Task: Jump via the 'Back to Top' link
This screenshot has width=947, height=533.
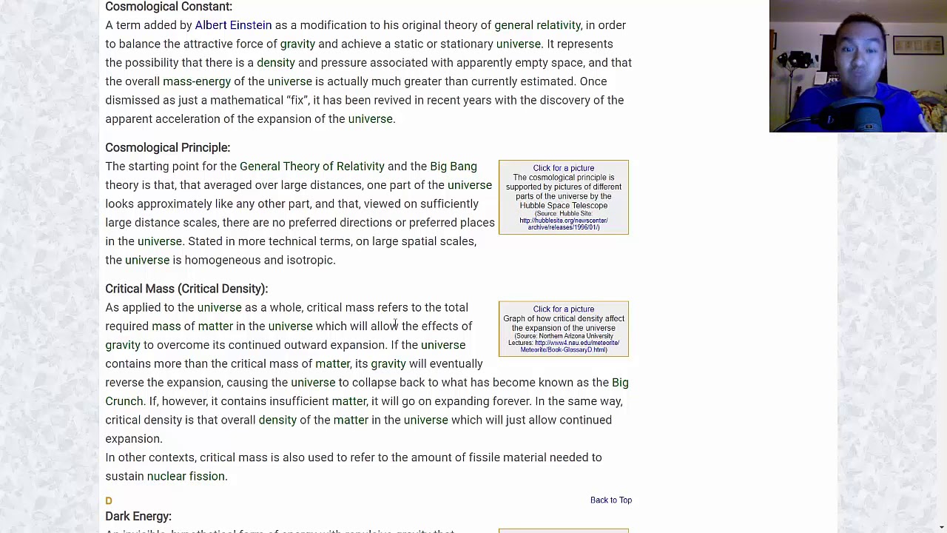Action: (611, 500)
